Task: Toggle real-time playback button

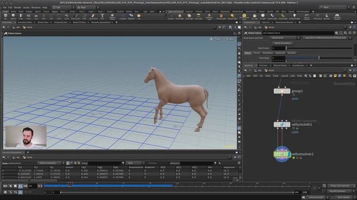Action: point(20,192)
